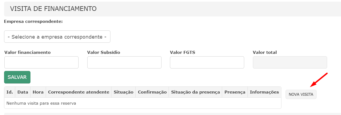The height and width of the screenshot is (115, 341).
Task: Open the empresa correspondente dropdown
Action: [x=57, y=37]
